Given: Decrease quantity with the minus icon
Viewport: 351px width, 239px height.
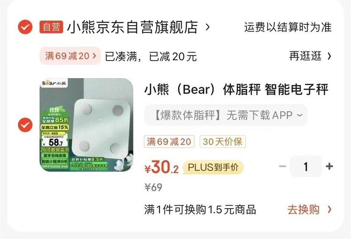Looking at the screenshot, I should (283, 166).
